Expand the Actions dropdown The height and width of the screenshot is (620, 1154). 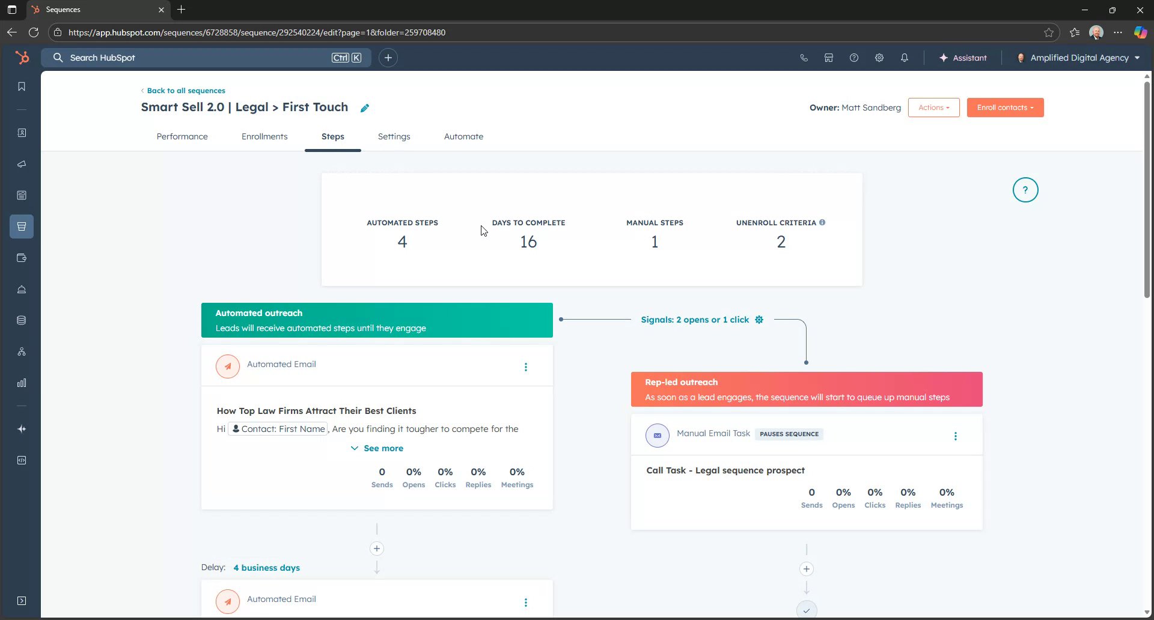point(933,107)
